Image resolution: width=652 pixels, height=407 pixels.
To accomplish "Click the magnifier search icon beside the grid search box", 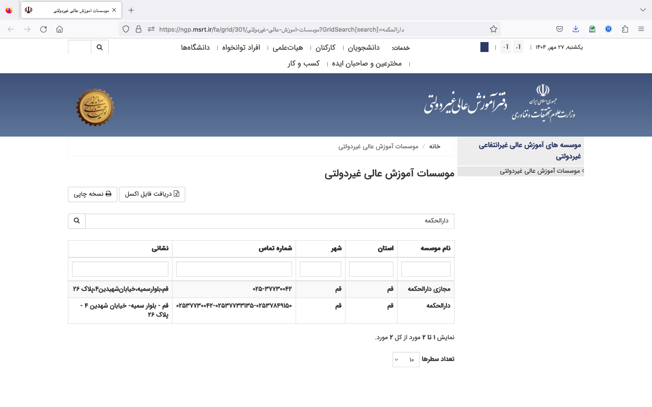I will tap(77, 221).
